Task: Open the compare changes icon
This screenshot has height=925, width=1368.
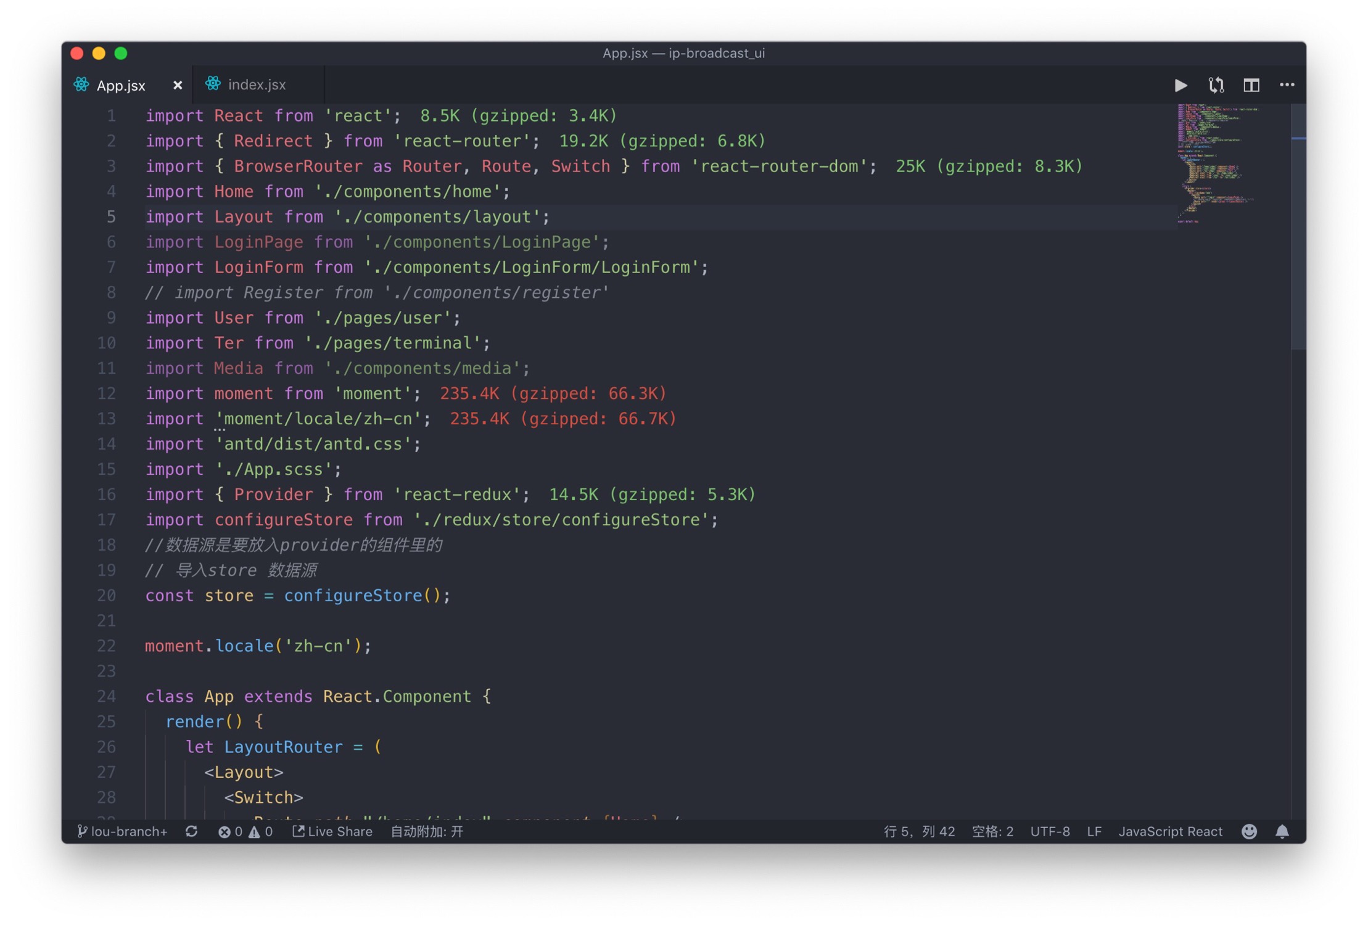Action: coord(1216,85)
